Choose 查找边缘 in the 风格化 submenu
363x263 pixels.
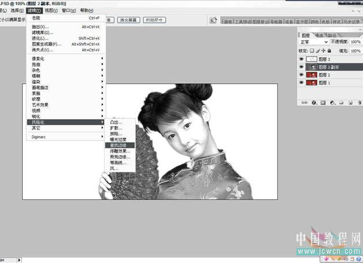pos(120,145)
